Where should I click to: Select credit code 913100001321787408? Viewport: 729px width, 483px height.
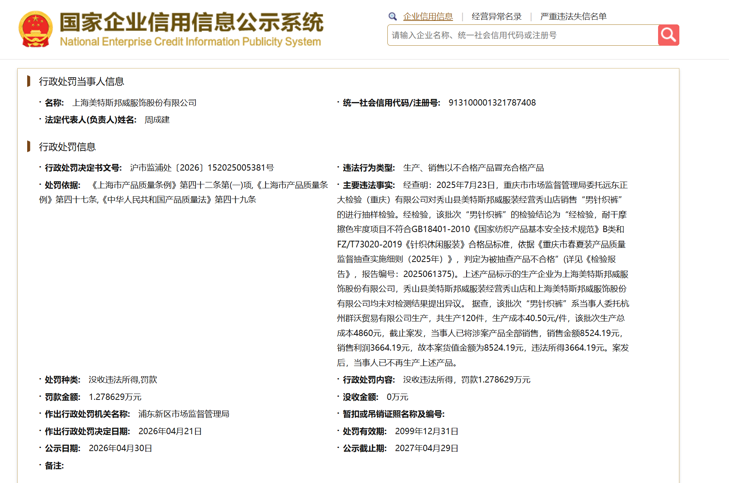492,103
